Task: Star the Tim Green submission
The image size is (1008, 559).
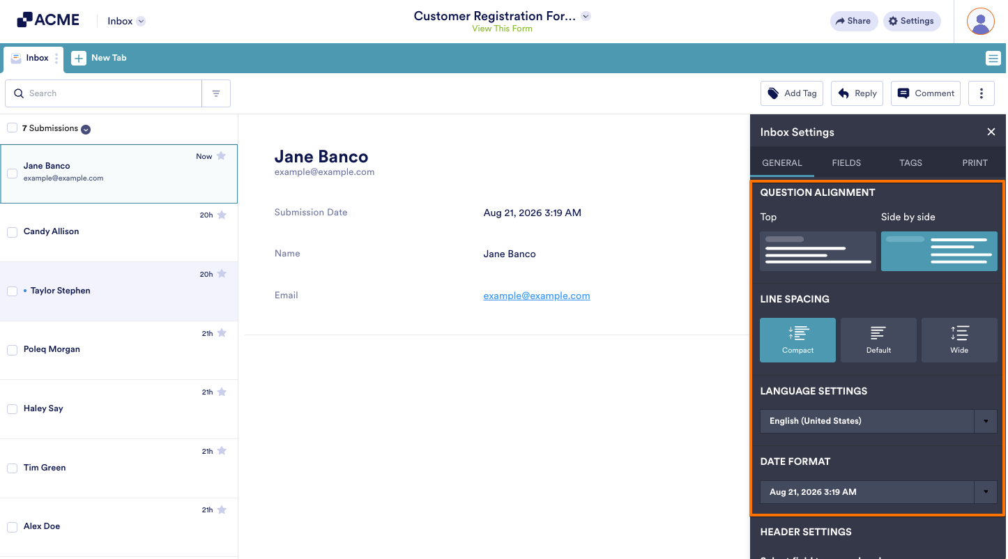Action: (x=222, y=451)
